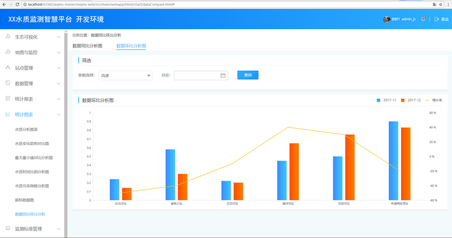Open the notification bell
Screen dimensions: 452x238
(423, 19)
